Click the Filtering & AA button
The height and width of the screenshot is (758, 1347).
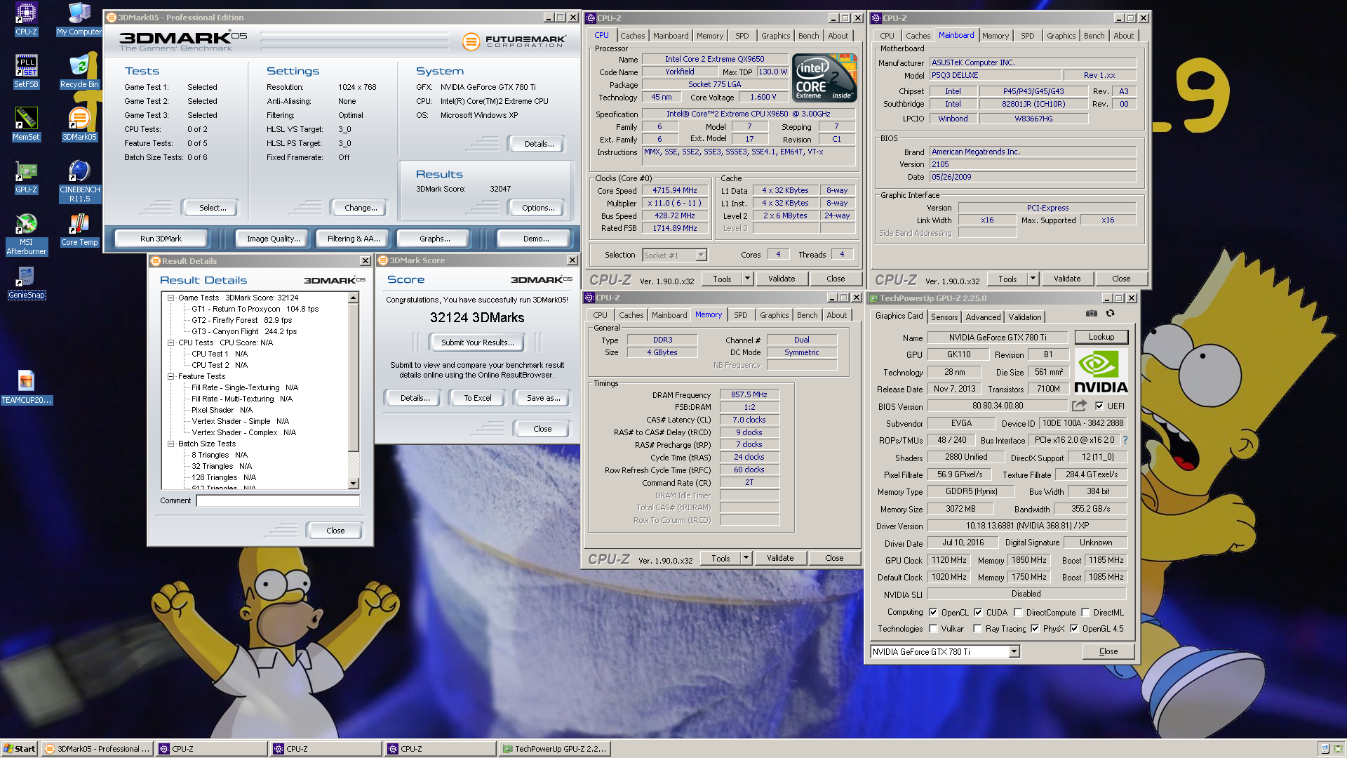tap(354, 239)
